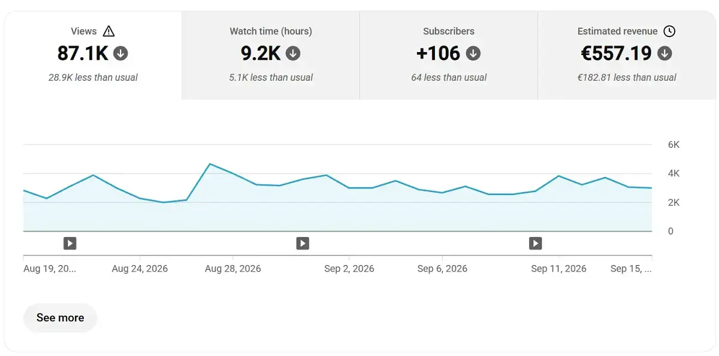This screenshot has width=719, height=356.
Task: Click the warning triangle icon beside Views
Action: 108,31
